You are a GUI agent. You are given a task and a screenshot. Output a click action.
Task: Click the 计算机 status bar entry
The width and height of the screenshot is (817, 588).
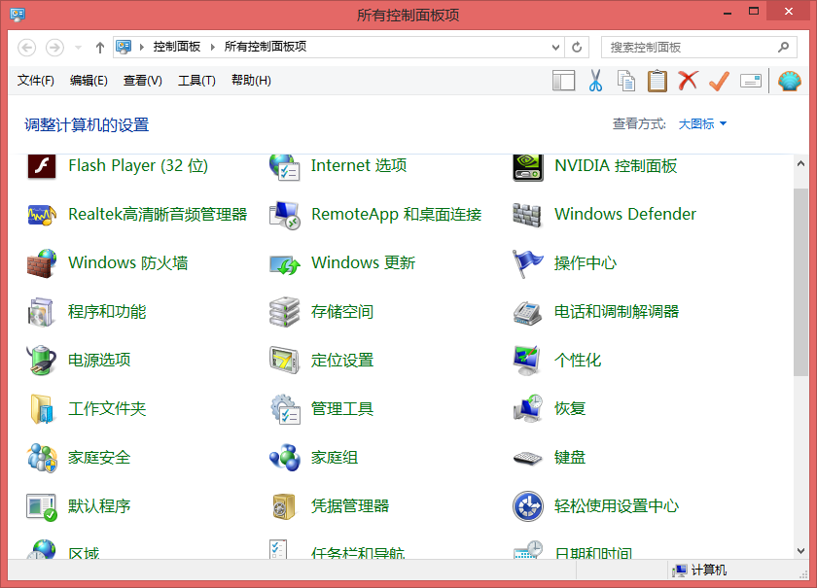[x=699, y=571]
